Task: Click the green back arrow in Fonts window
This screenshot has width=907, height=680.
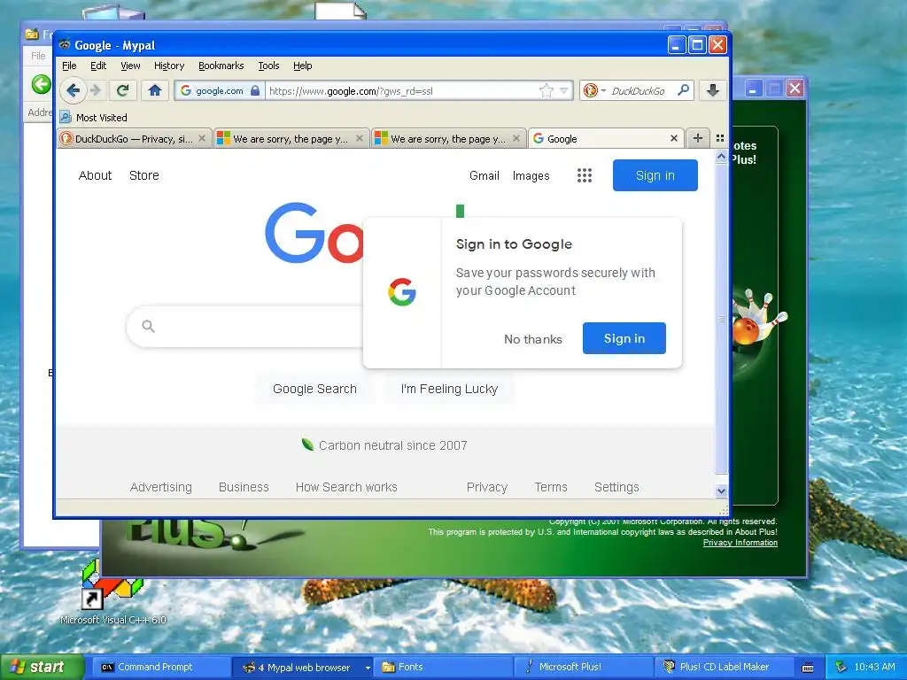Action: coord(41,84)
